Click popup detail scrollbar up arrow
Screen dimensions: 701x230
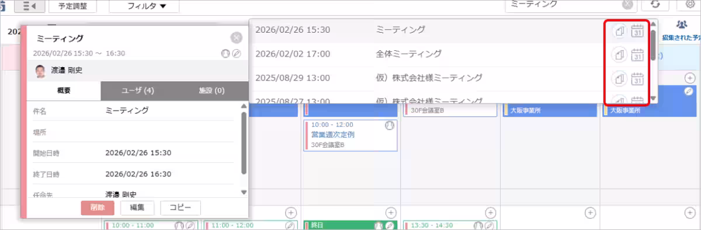(244, 106)
